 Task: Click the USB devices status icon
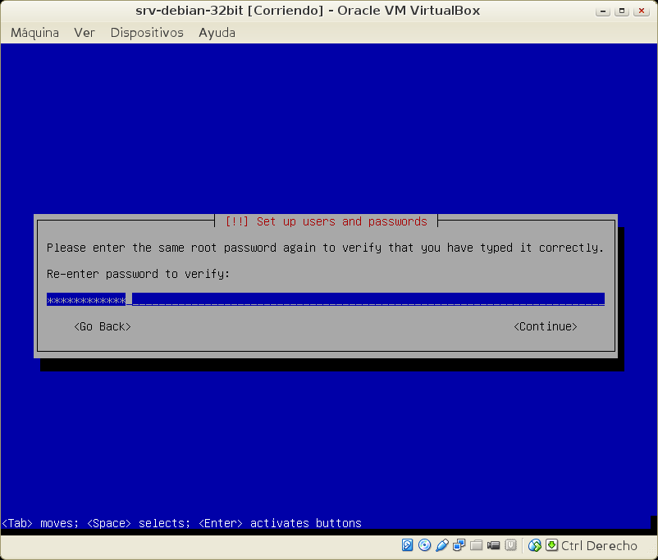click(442, 545)
